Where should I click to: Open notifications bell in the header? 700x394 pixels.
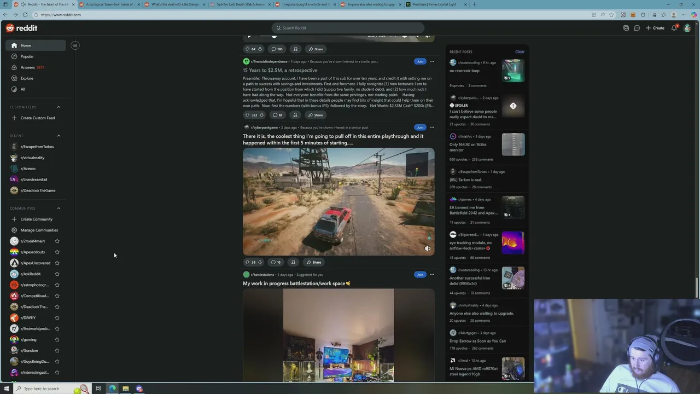click(x=674, y=28)
